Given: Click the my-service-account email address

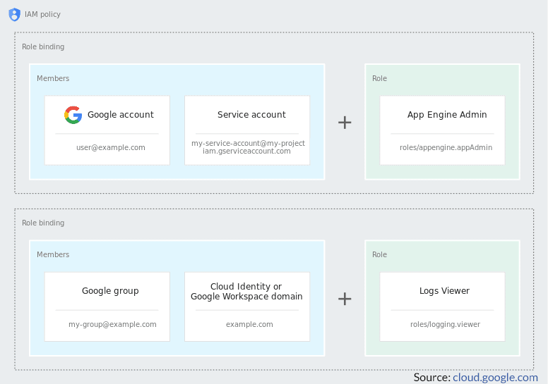Looking at the screenshot, I should pyautogui.click(x=248, y=147).
